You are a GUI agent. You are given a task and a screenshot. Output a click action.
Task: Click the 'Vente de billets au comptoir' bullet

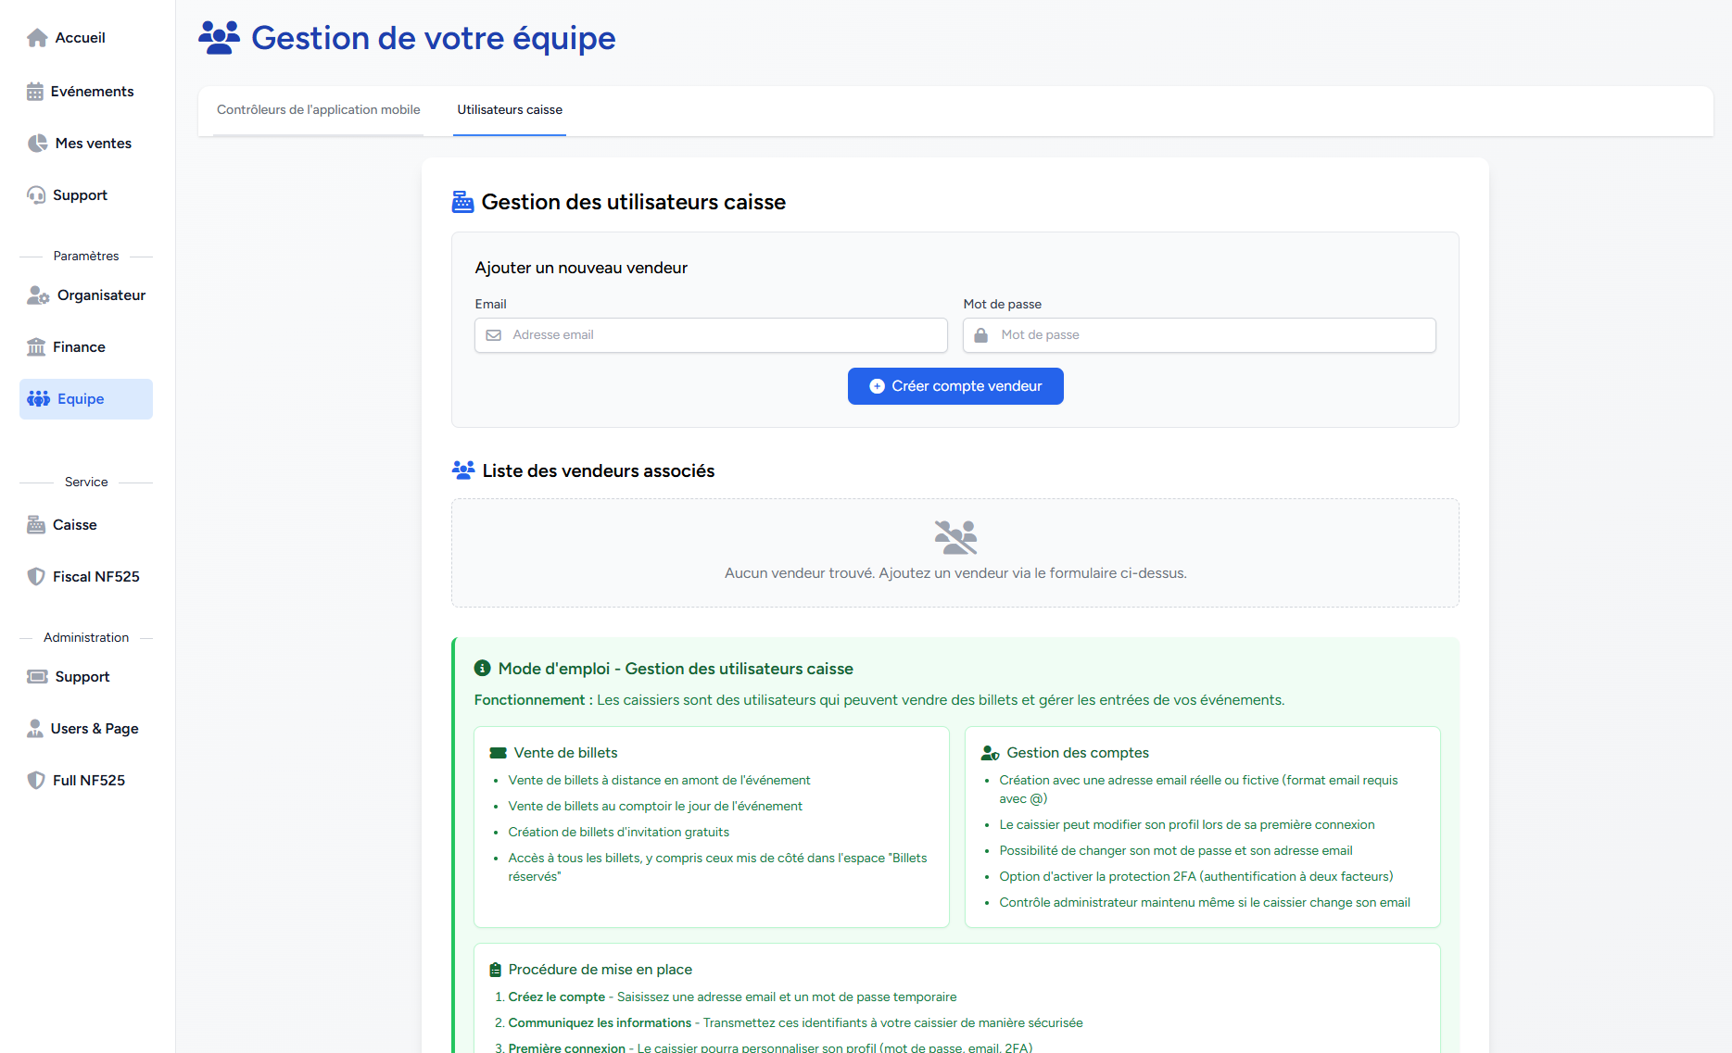pyautogui.click(x=655, y=807)
